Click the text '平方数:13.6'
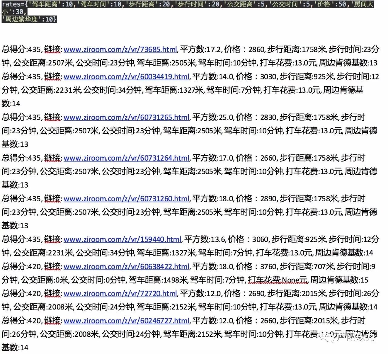This screenshot has height=354, width=388. pos(205,239)
